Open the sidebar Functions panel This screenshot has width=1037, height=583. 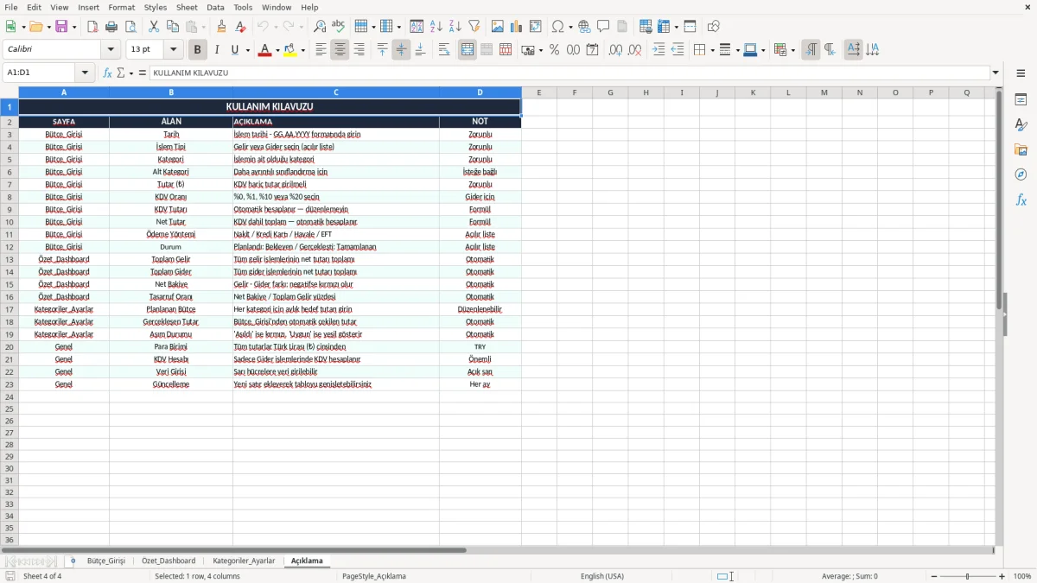[1021, 200]
